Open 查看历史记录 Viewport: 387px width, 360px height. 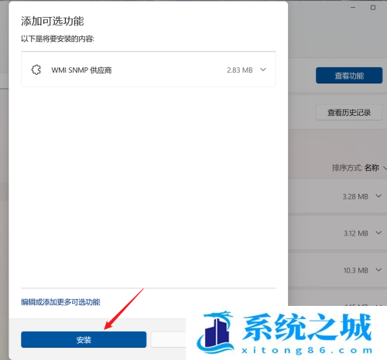coord(349,112)
